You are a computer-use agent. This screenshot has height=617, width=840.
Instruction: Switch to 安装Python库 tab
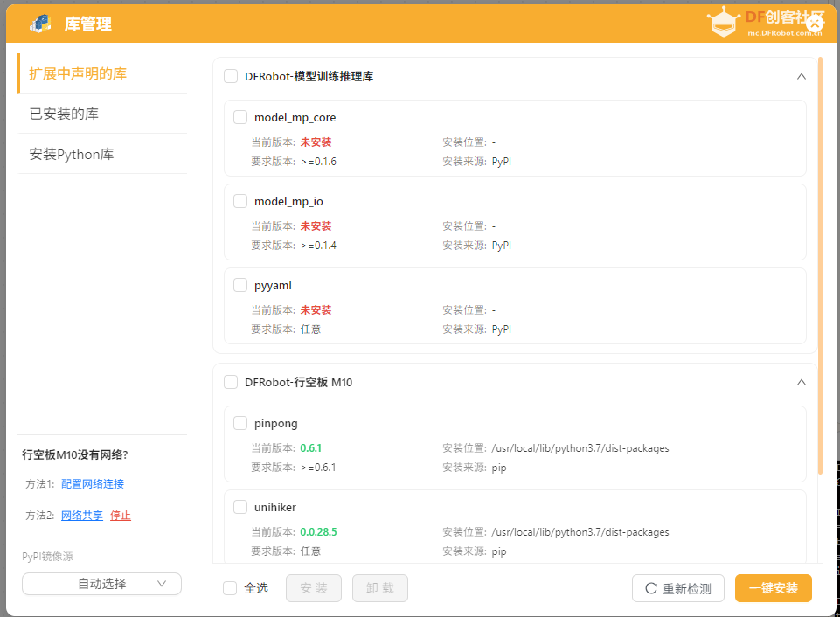coord(101,154)
